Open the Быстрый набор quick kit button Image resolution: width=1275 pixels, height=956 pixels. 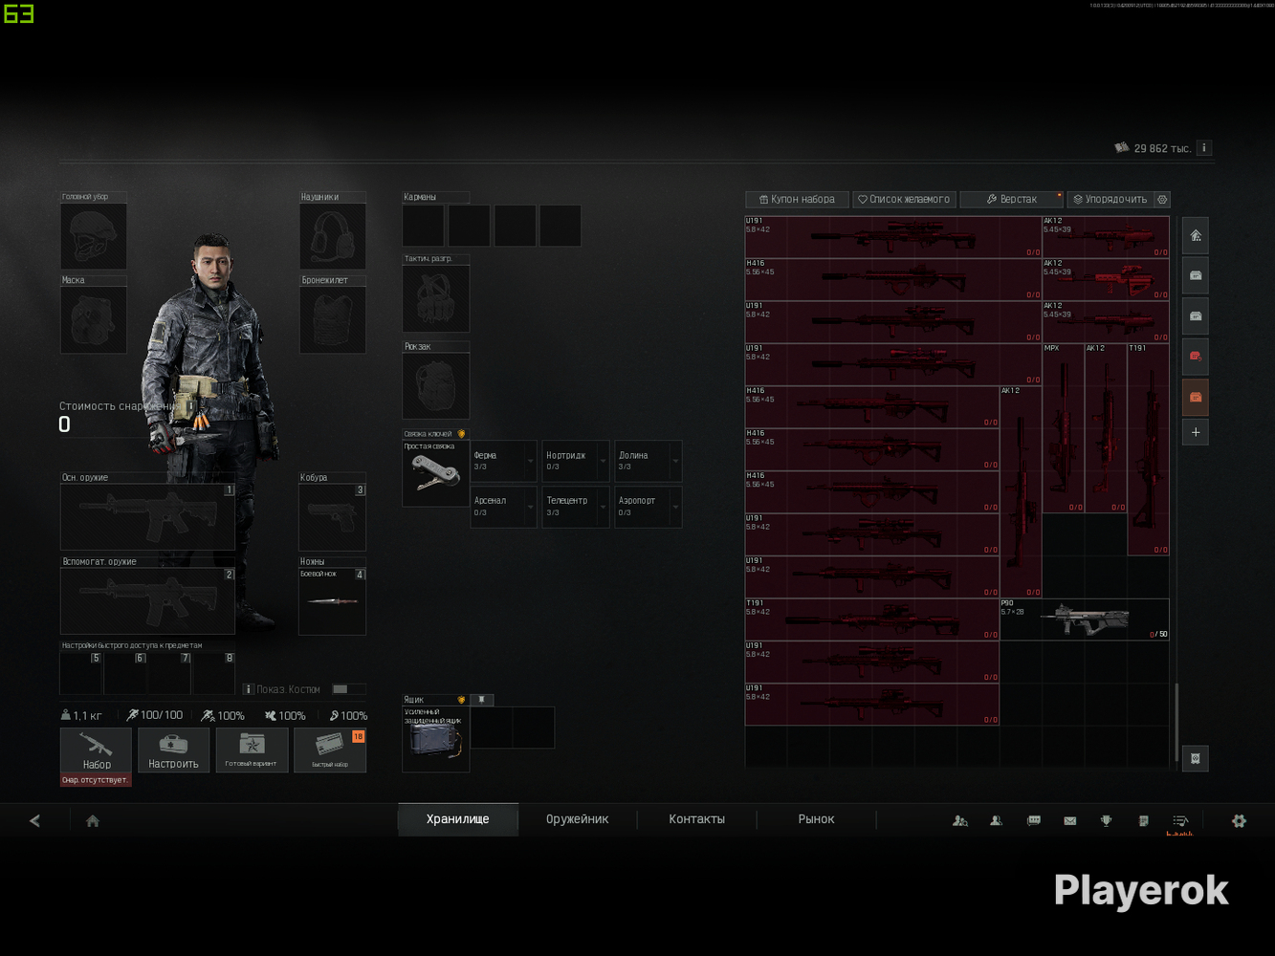click(x=330, y=750)
